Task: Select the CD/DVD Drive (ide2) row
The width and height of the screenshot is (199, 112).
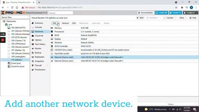Action: (x=124, y=50)
